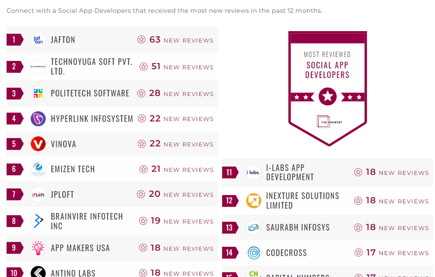This screenshot has height=277, width=435.
Task: Click the Emizen Tech logo icon
Action: tap(38, 169)
